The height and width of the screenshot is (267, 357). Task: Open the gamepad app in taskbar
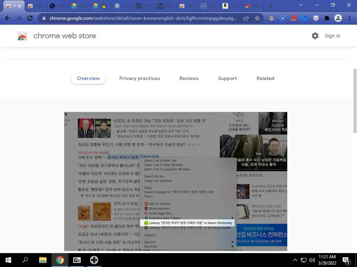tap(94, 260)
